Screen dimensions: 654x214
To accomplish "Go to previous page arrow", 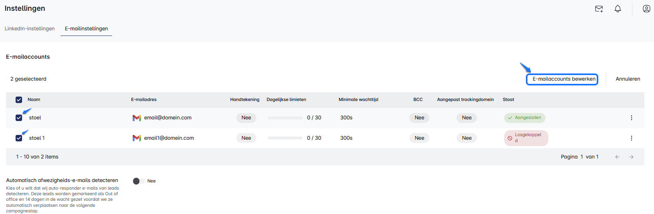I will pyautogui.click(x=617, y=157).
